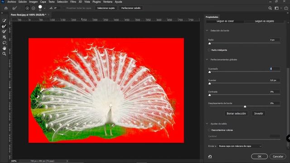The width and height of the screenshot is (290, 163).
Task: Click the Home icon in options bar
Action: click(6, 8)
